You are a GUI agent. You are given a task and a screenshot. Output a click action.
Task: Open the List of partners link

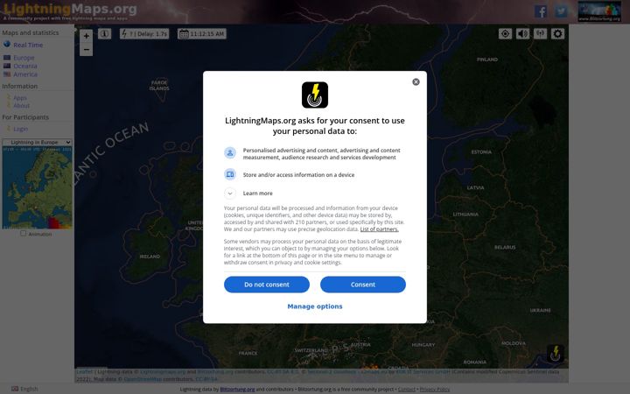coord(379,229)
